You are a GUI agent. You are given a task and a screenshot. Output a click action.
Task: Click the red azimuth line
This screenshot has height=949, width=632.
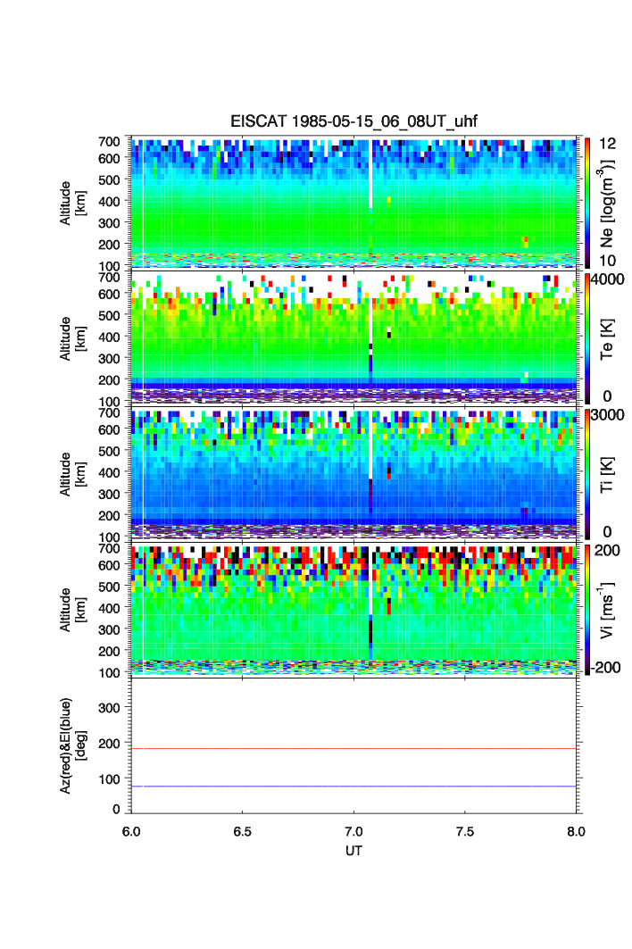coord(353,749)
